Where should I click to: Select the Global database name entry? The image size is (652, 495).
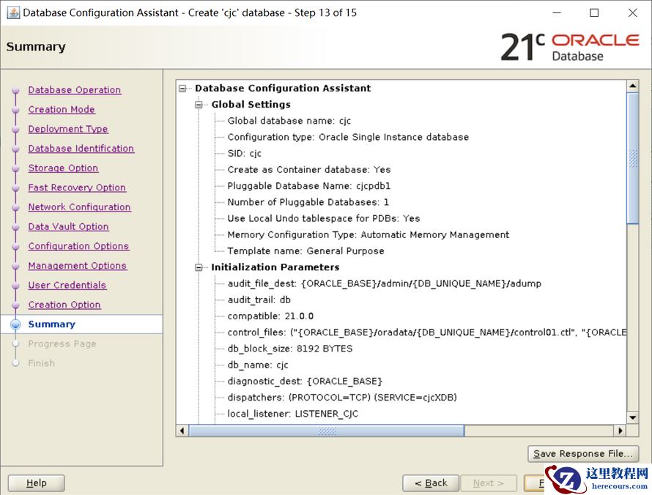(289, 121)
